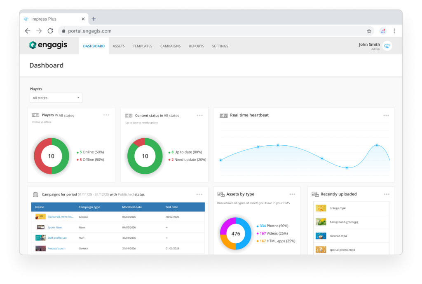This screenshot has width=422, height=284.
Task: Click the calendar icon in the Campaigns panel
Action: pyautogui.click(x=35, y=194)
